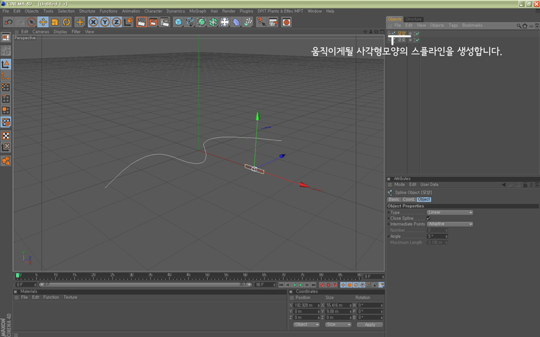Open the Object coordinate mode dropdown
The width and height of the screenshot is (540, 337).
click(306, 325)
